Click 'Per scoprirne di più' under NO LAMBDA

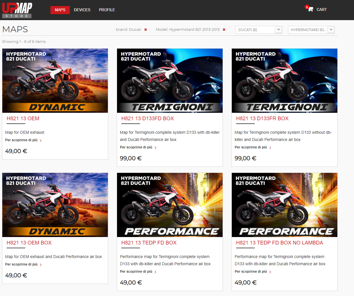(253, 272)
